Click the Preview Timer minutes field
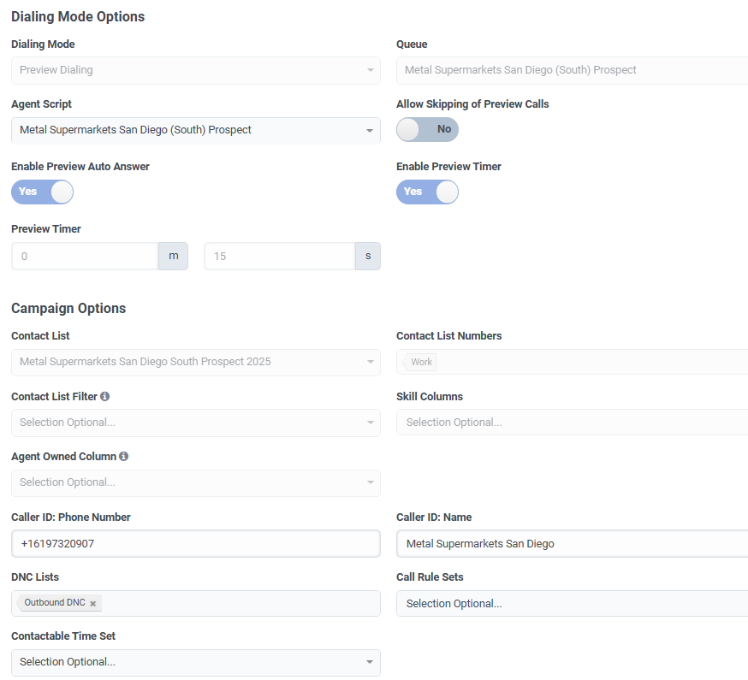Screen dimensions: 748x680 pos(85,257)
